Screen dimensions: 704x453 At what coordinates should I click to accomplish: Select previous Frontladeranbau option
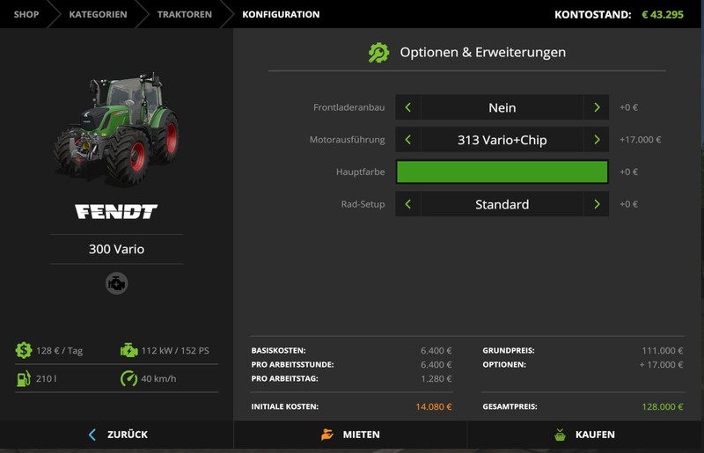click(407, 107)
